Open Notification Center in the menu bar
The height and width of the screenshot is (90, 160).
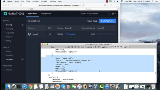pyautogui.click(x=157, y=1)
